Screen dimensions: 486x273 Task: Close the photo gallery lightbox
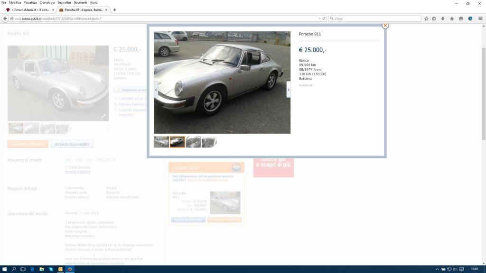tap(385, 26)
